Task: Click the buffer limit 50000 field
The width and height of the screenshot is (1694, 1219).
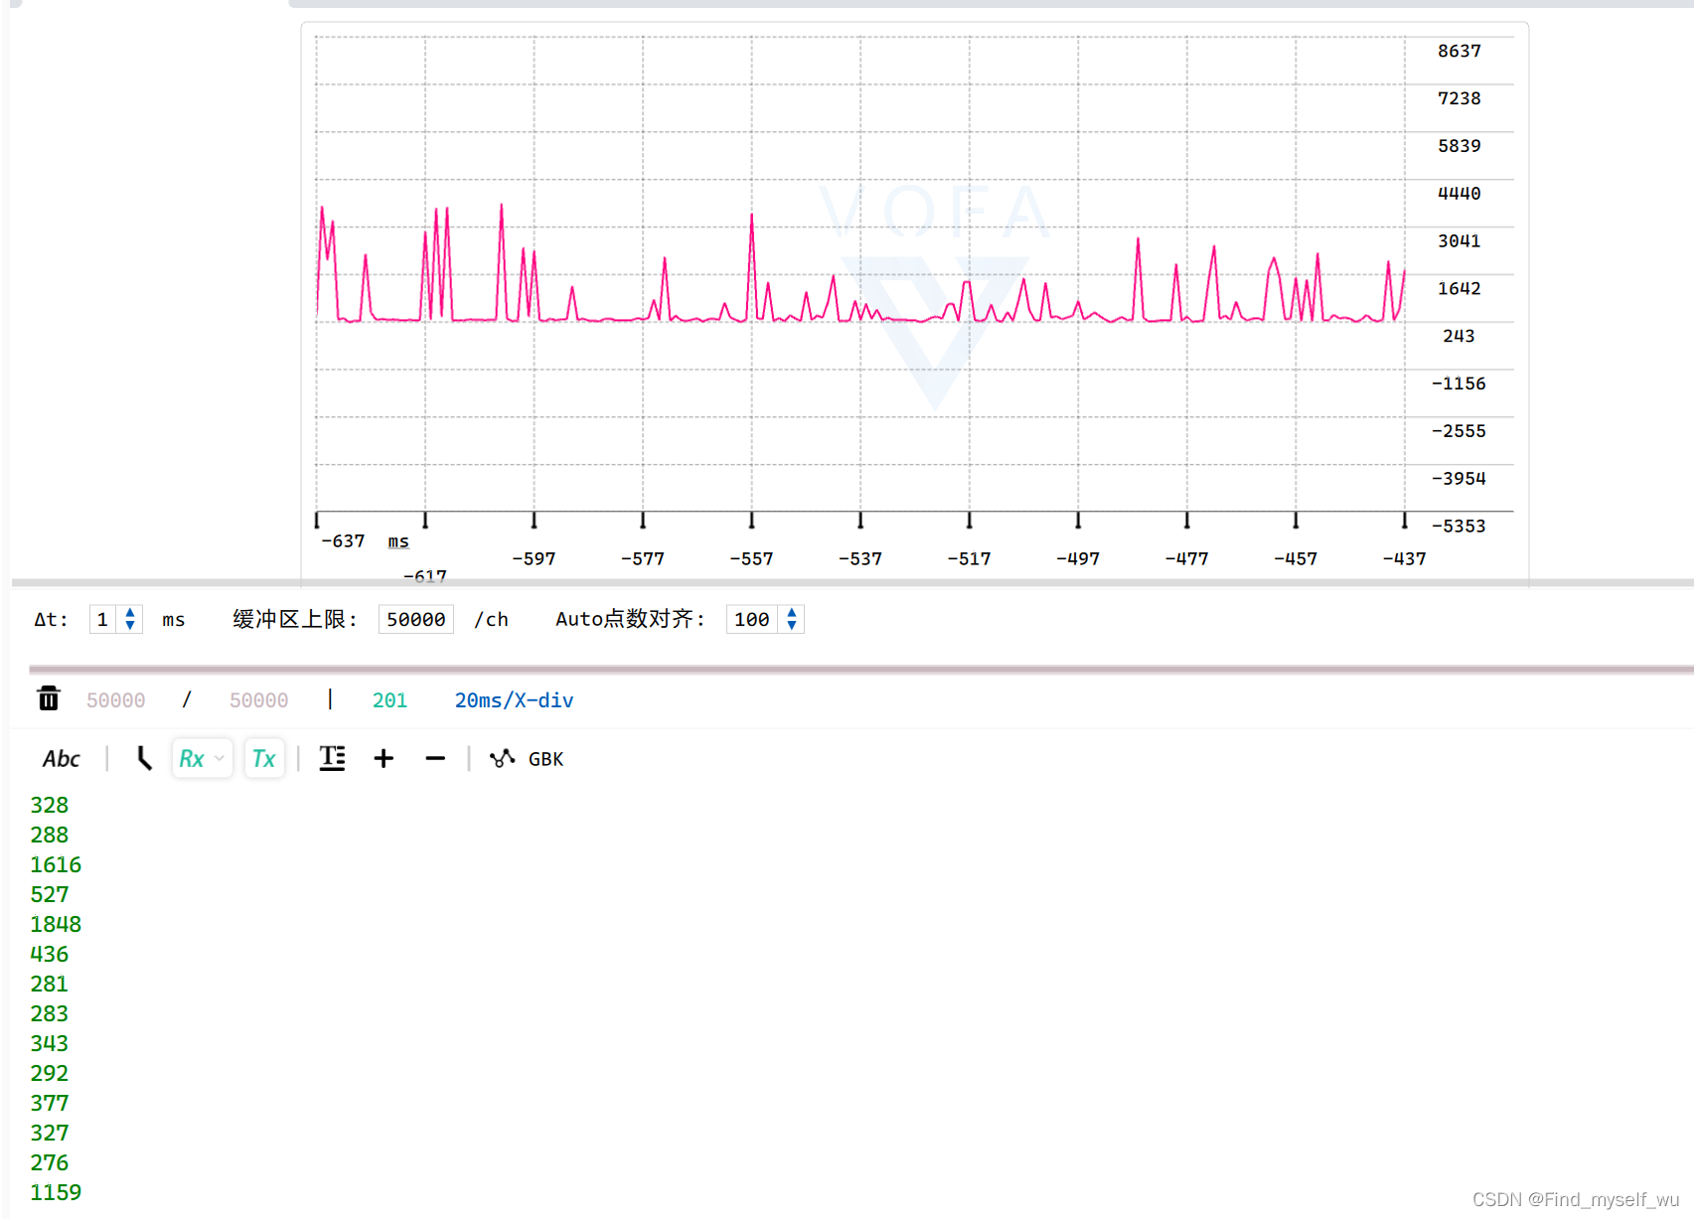Action: (416, 619)
